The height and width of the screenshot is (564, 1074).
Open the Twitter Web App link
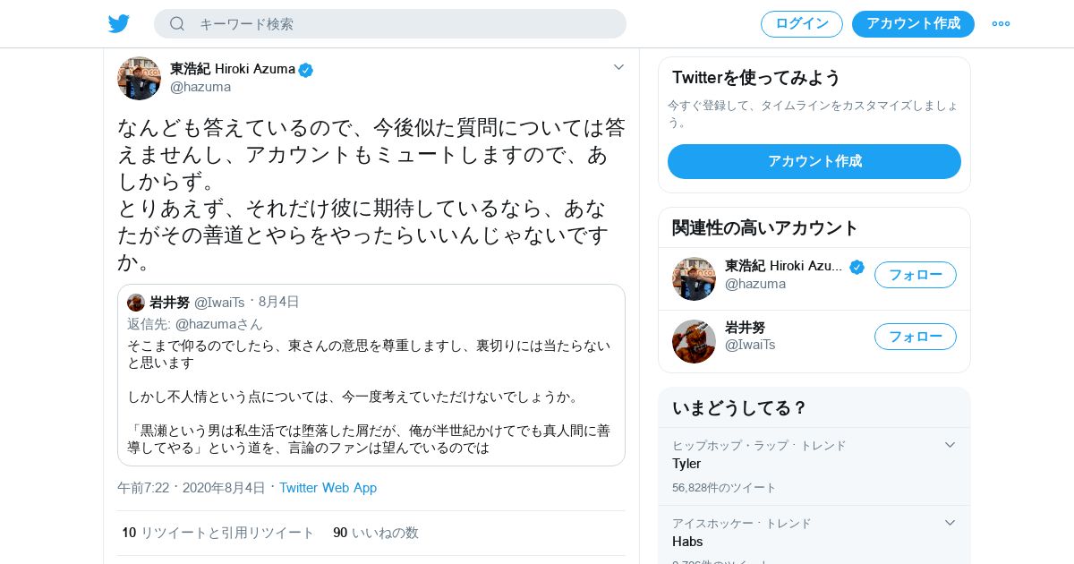click(x=328, y=488)
